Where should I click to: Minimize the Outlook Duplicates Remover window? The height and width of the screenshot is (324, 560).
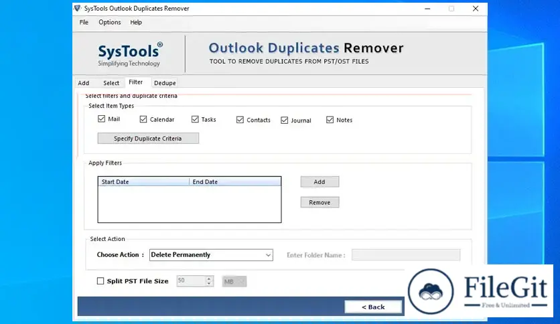click(x=427, y=9)
